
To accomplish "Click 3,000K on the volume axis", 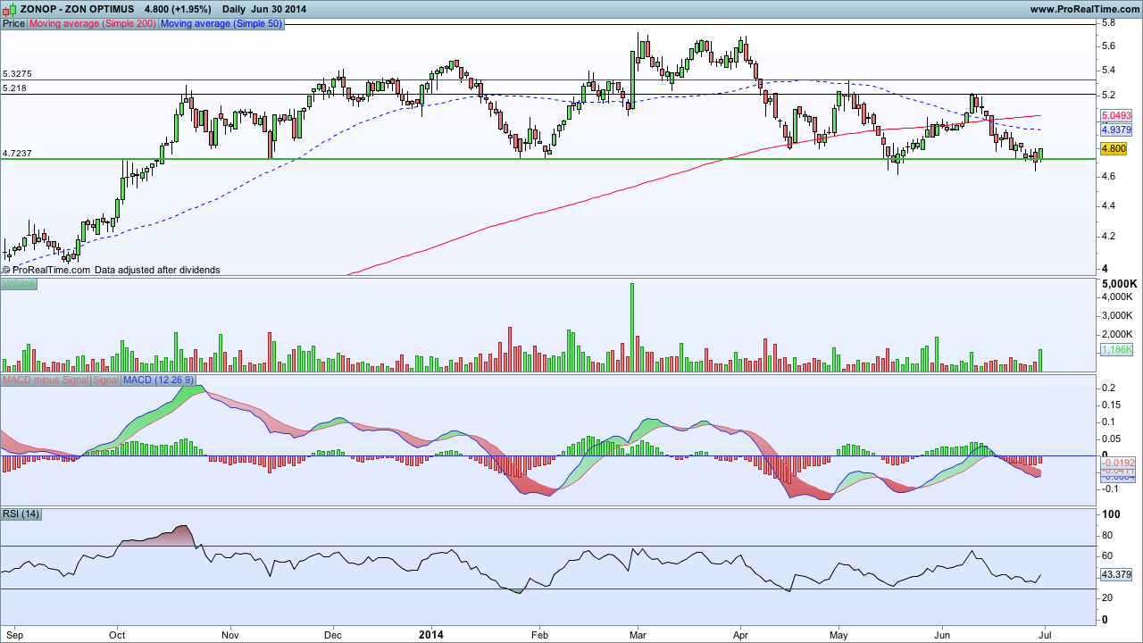I will click(x=1119, y=315).
